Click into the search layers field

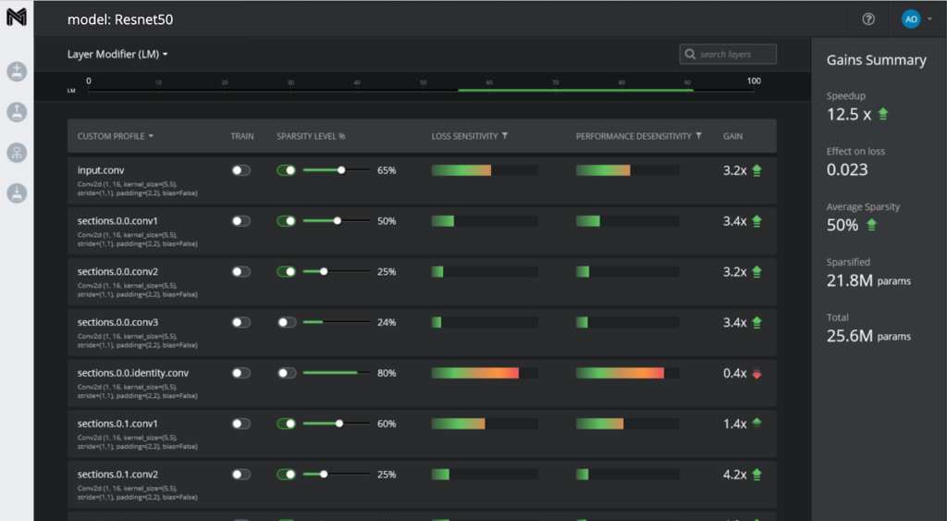coord(728,54)
